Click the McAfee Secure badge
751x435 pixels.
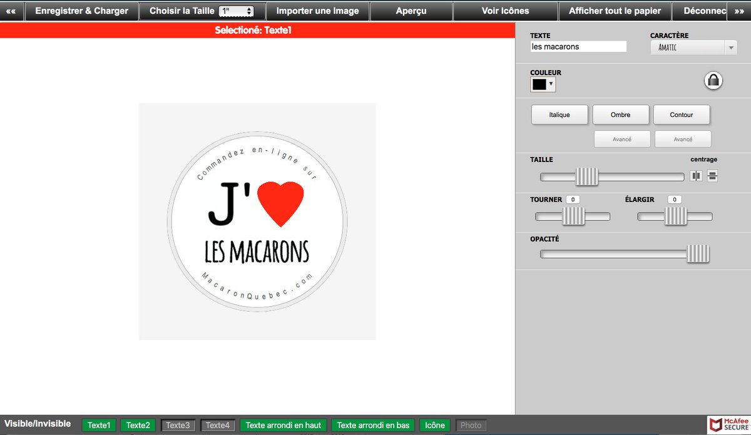click(x=728, y=425)
